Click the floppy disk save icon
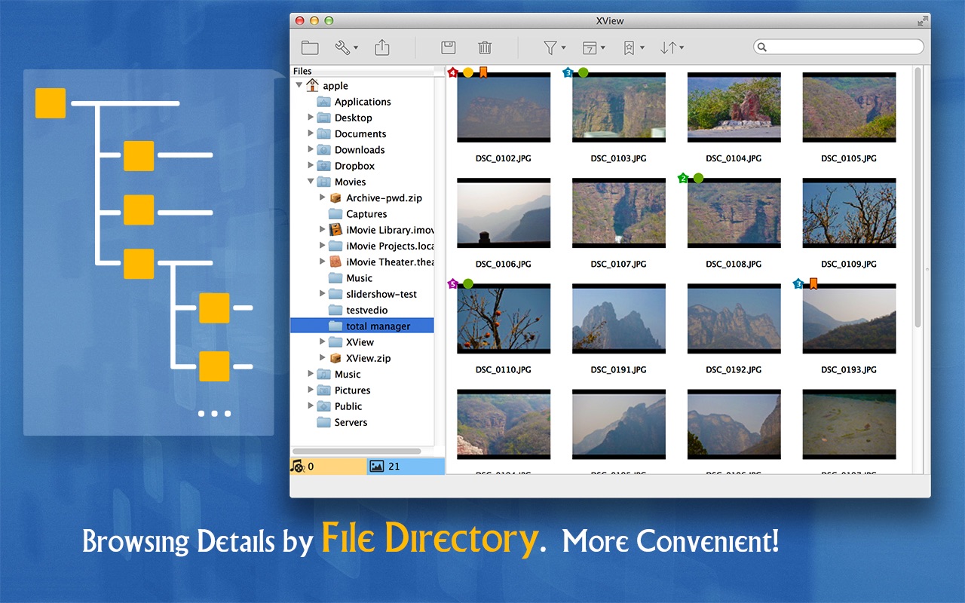 pos(449,47)
